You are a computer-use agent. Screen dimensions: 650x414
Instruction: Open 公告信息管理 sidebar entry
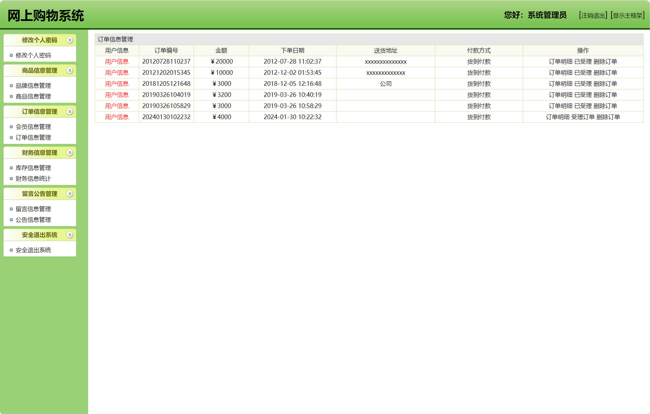click(x=33, y=220)
